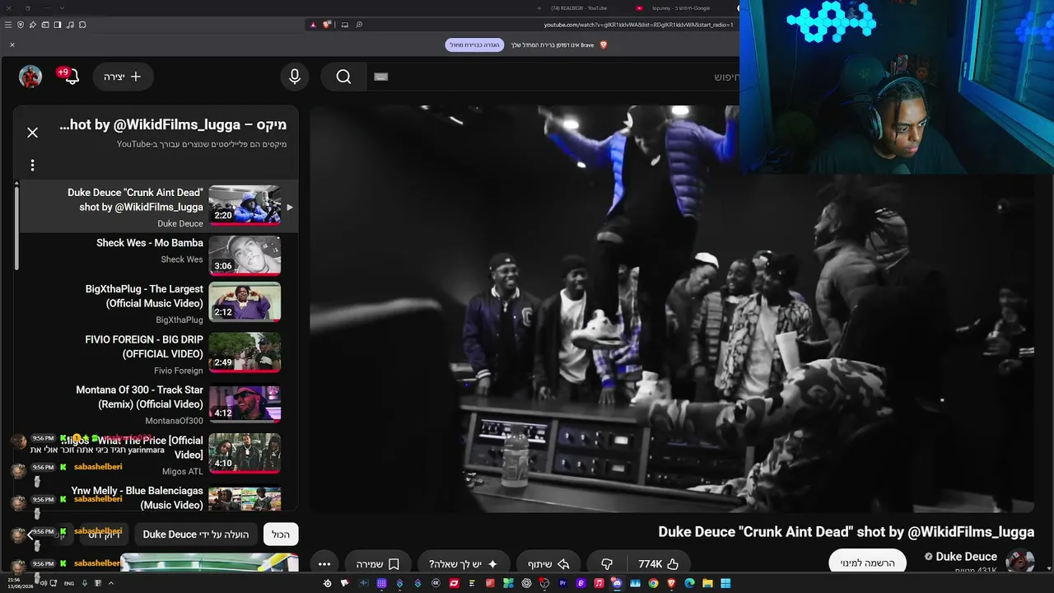Click the Create (יצירה) button
The image size is (1054, 593).
(x=123, y=77)
